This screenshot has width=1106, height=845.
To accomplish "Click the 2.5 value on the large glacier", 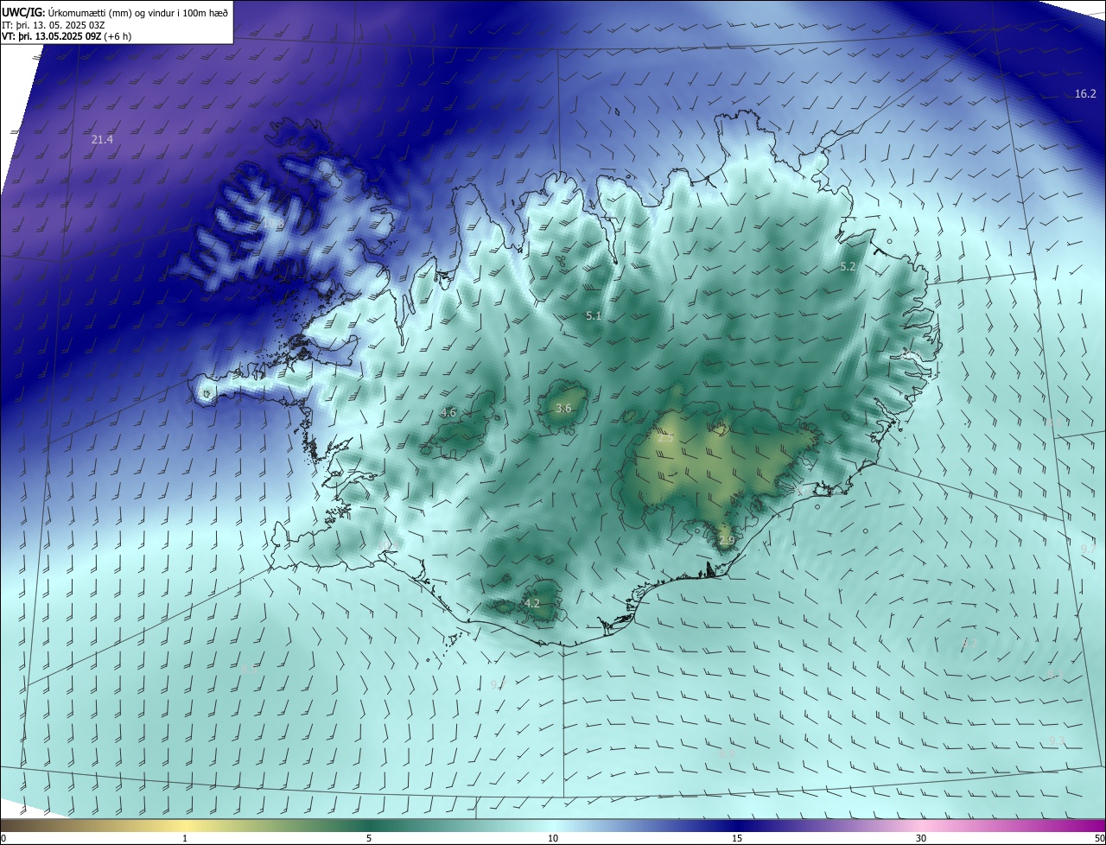I will coord(665,438).
